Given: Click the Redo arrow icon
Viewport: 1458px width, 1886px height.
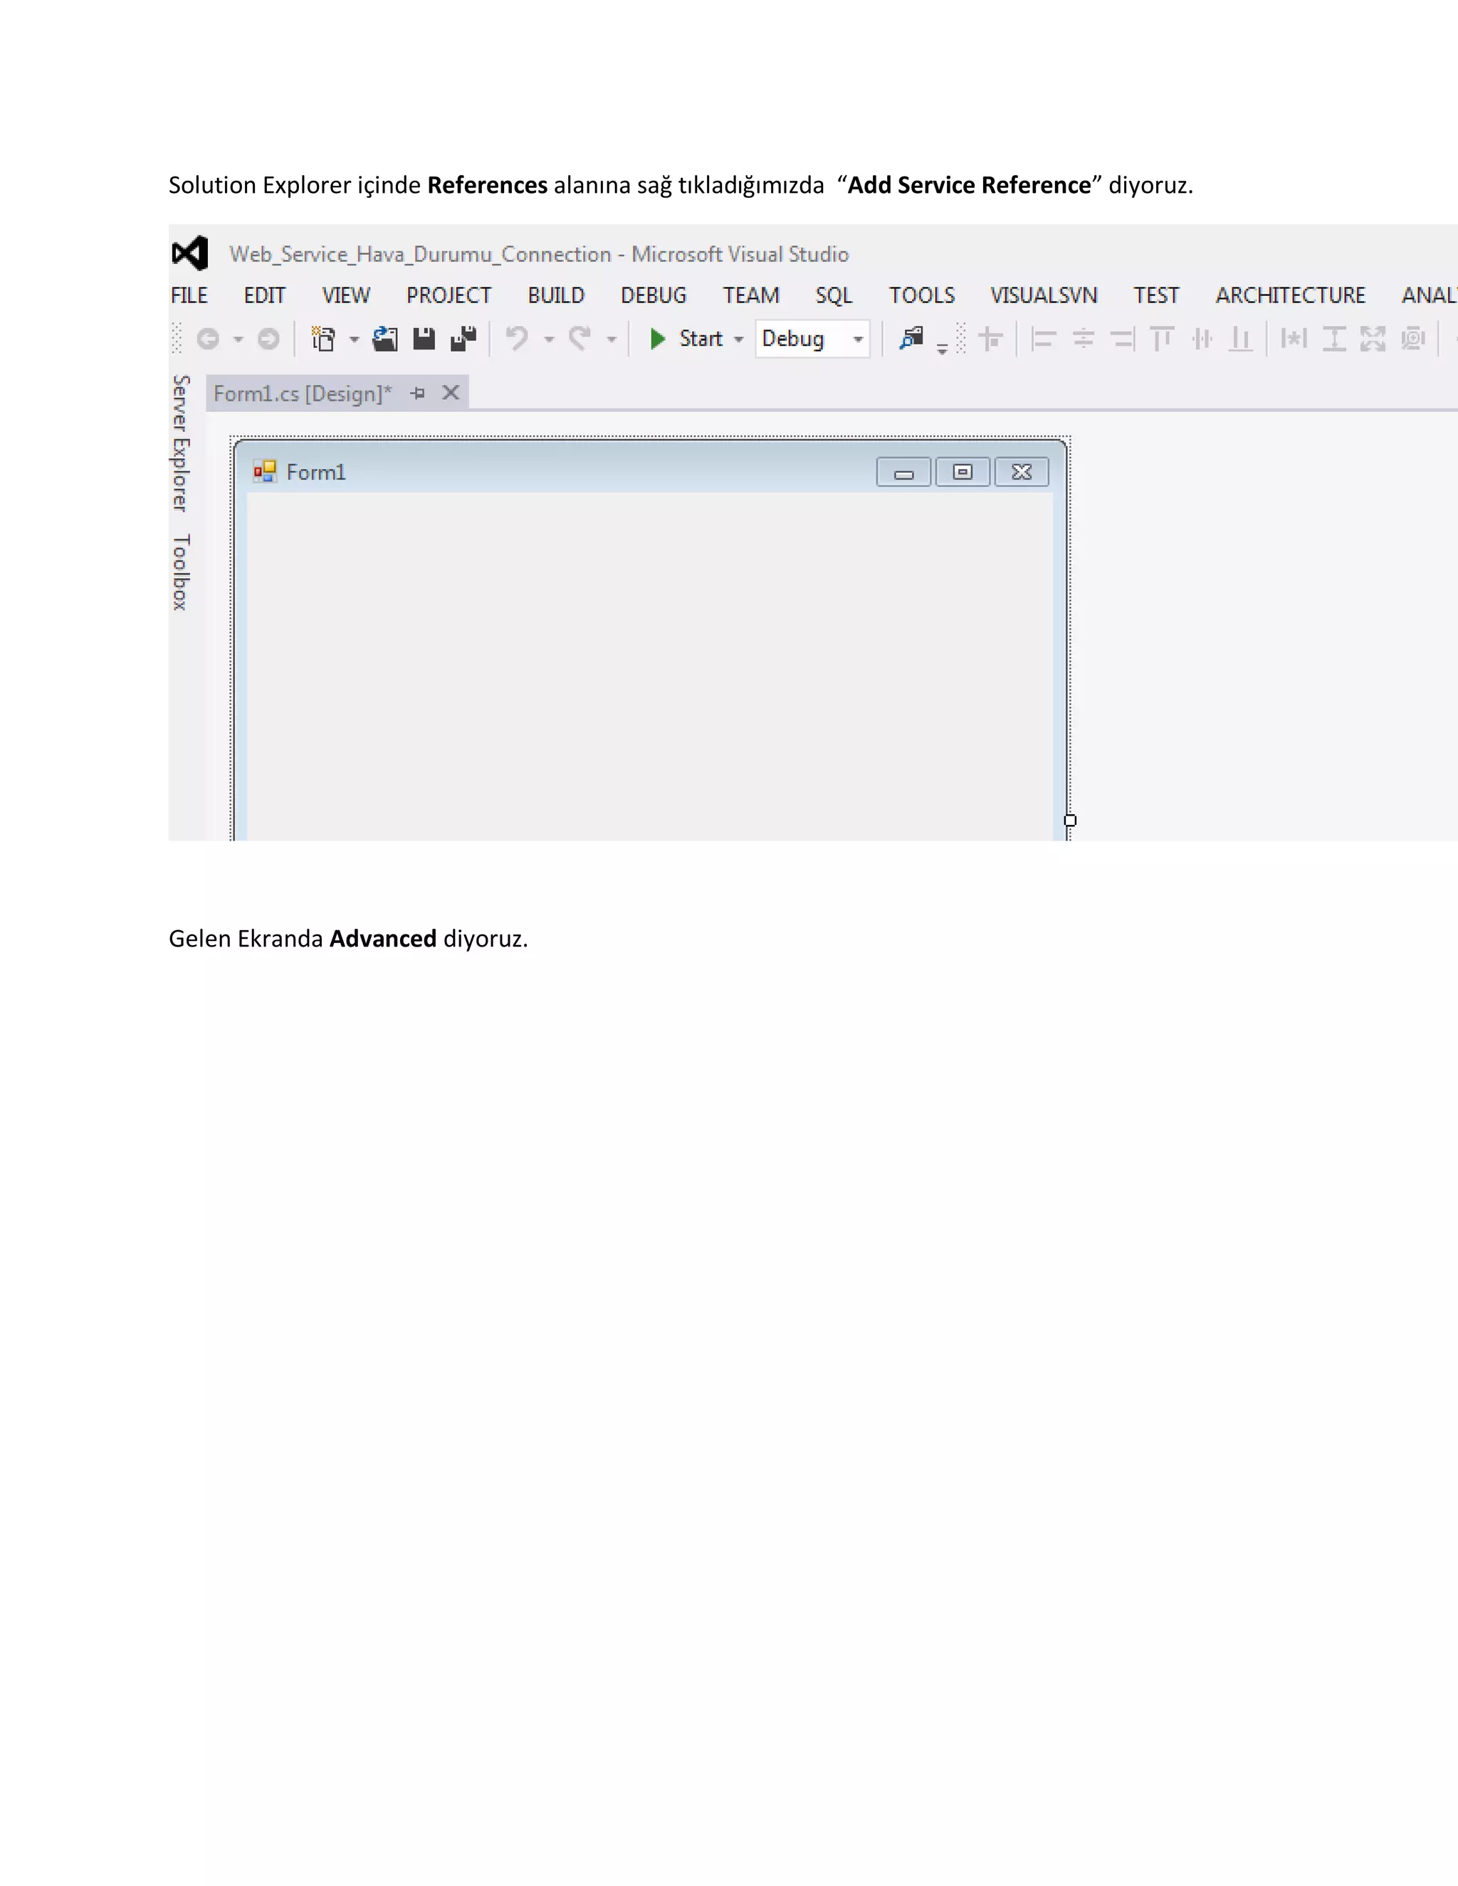Looking at the screenshot, I should click(x=579, y=339).
